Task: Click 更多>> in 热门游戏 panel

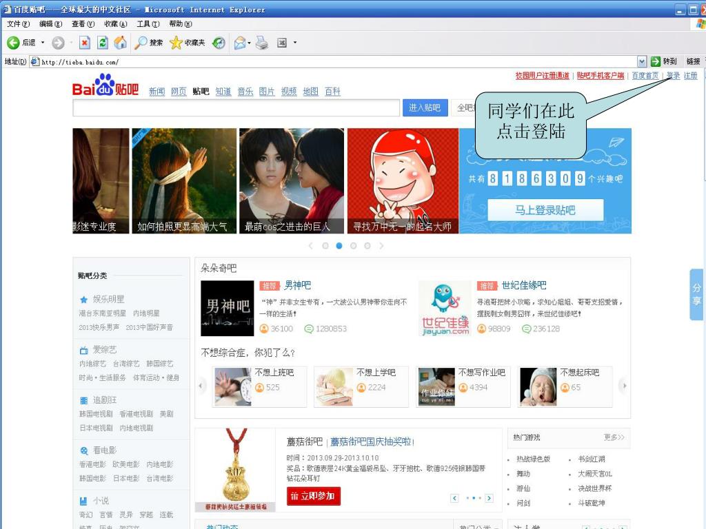Action: click(614, 437)
